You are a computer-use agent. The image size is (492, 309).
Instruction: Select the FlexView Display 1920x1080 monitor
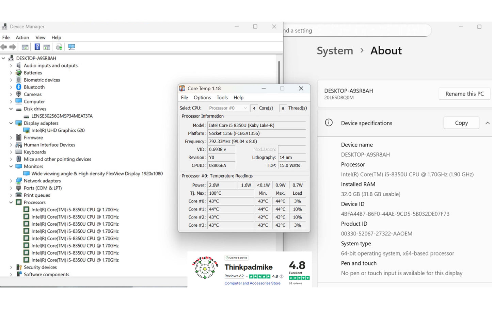click(x=97, y=174)
